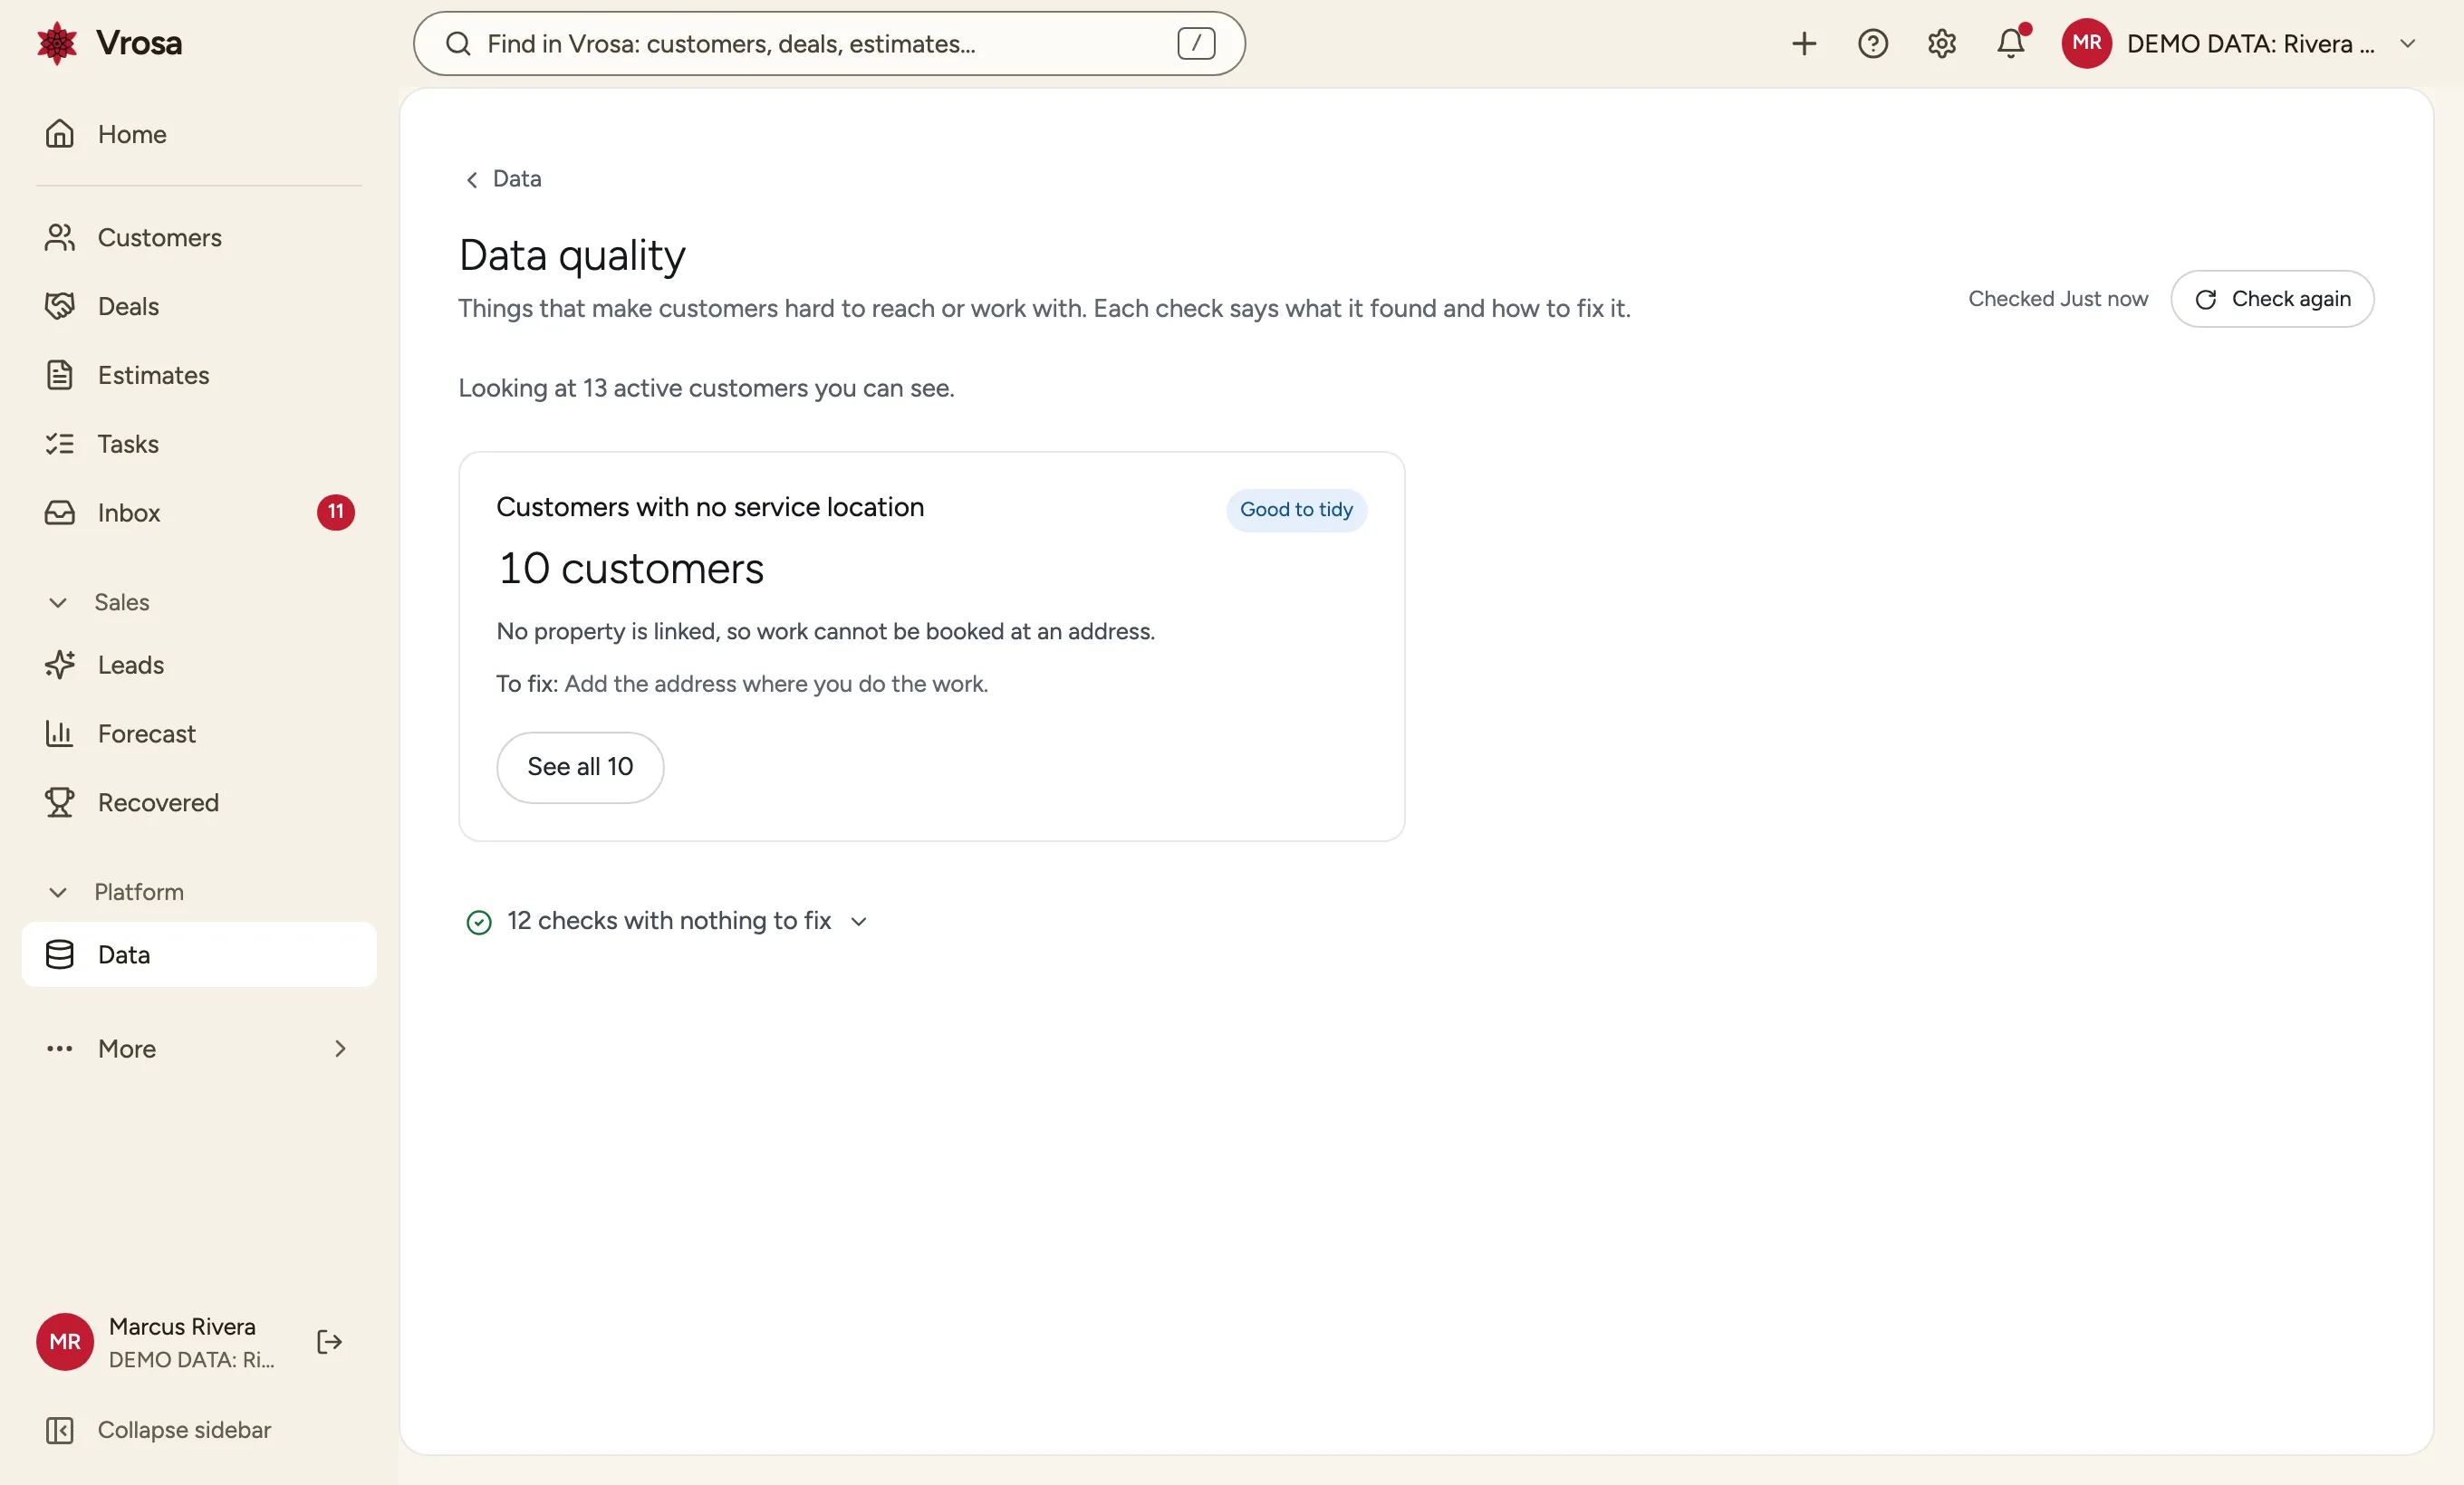Select Data in the sidebar

coord(199,955)
